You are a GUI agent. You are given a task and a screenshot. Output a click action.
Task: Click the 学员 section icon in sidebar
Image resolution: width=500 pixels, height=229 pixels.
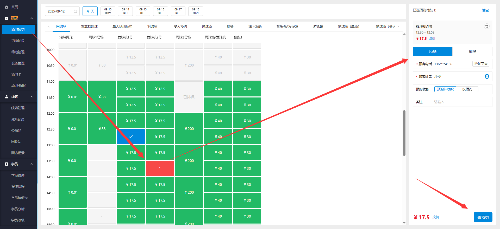click(7, 164)
